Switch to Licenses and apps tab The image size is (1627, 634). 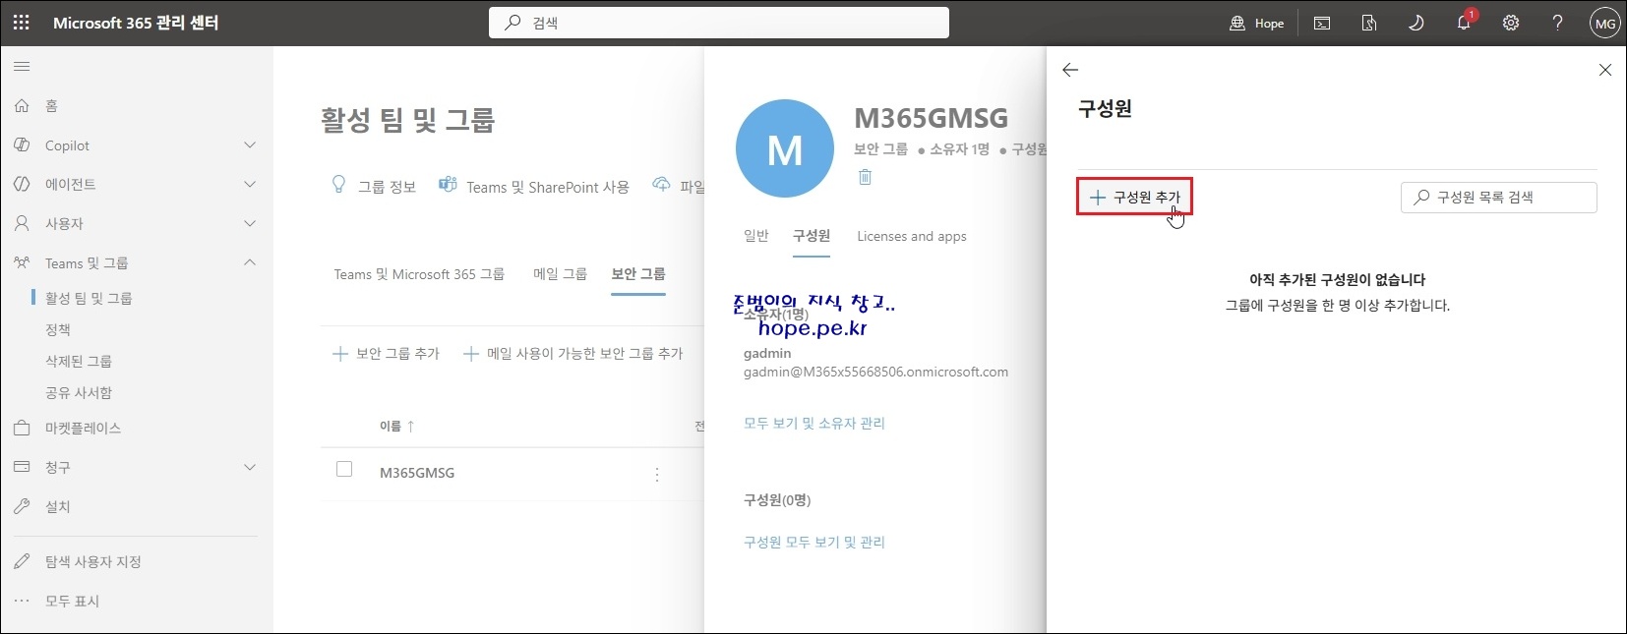(912, 236)
